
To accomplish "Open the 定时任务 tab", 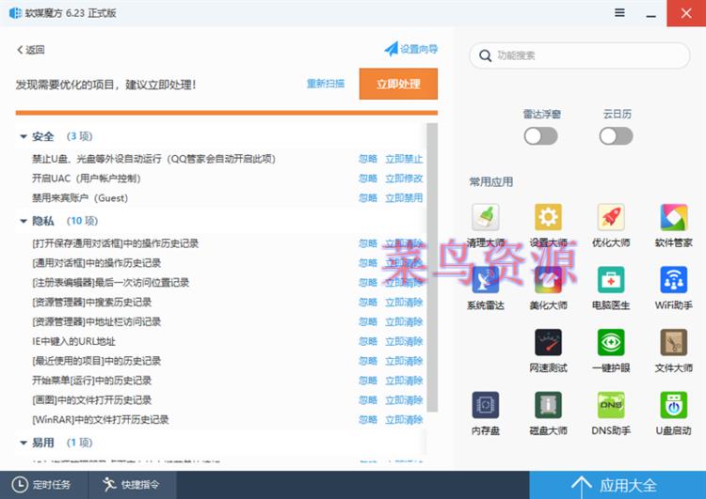I will tap(41, 485).
